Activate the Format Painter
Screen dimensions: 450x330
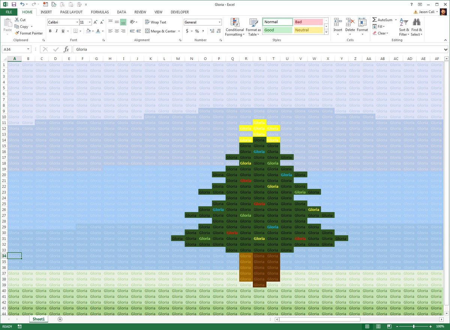(x=29, y=33)
